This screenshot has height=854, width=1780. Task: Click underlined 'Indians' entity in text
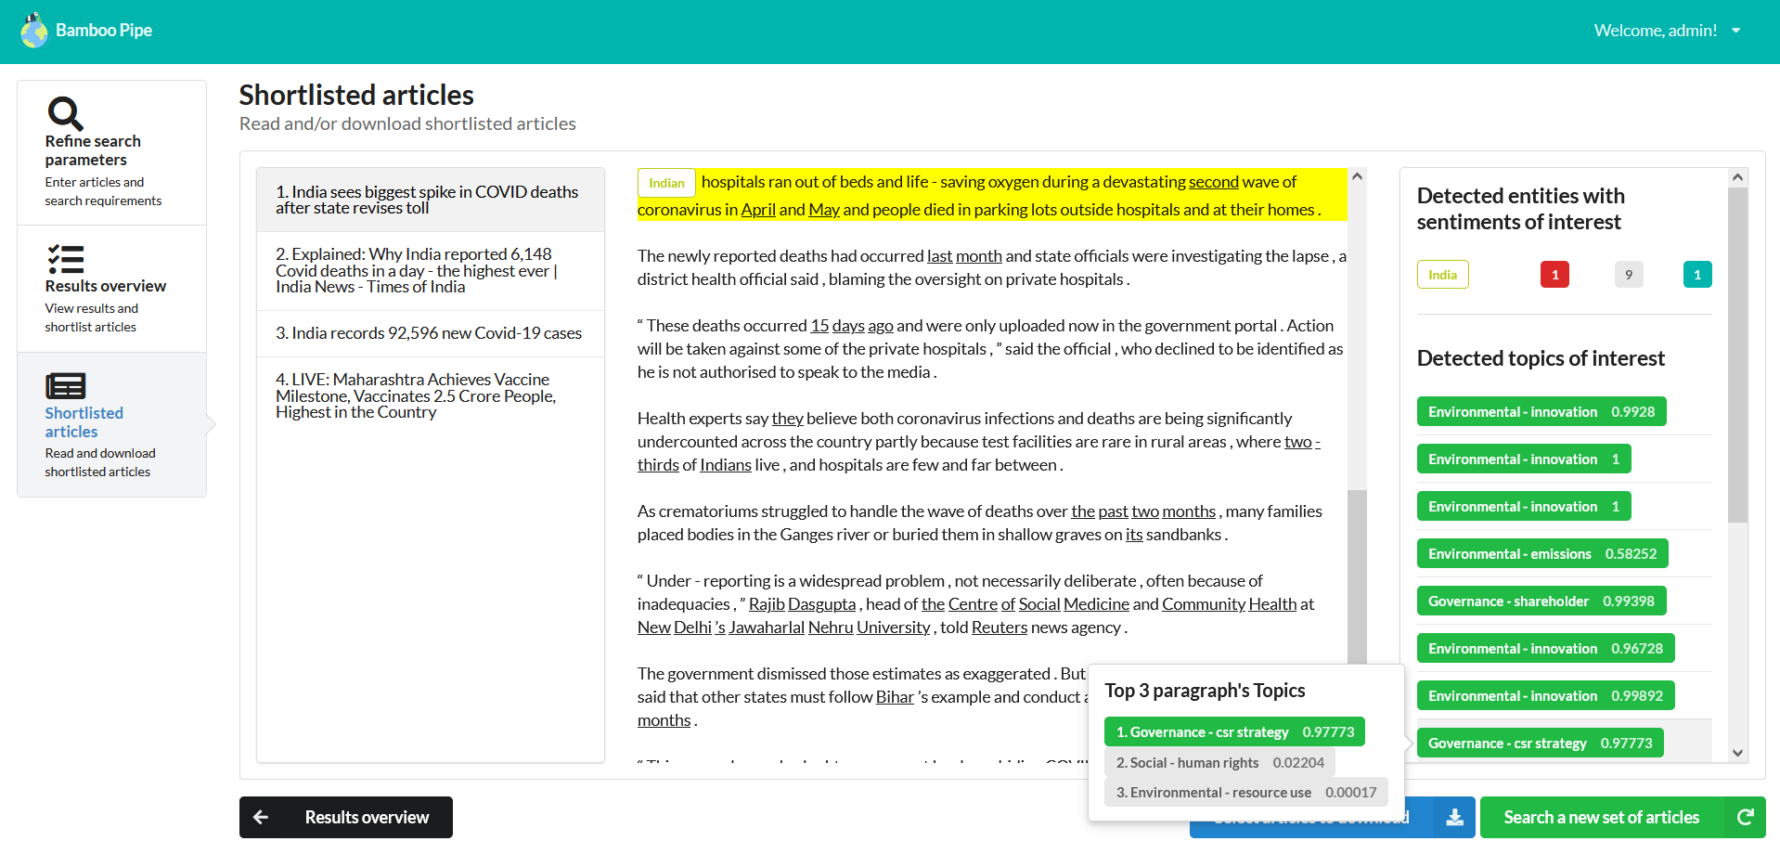726,465
